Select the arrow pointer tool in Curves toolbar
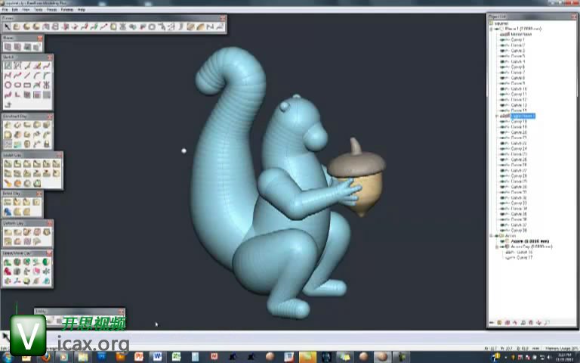 coord(7,26)
